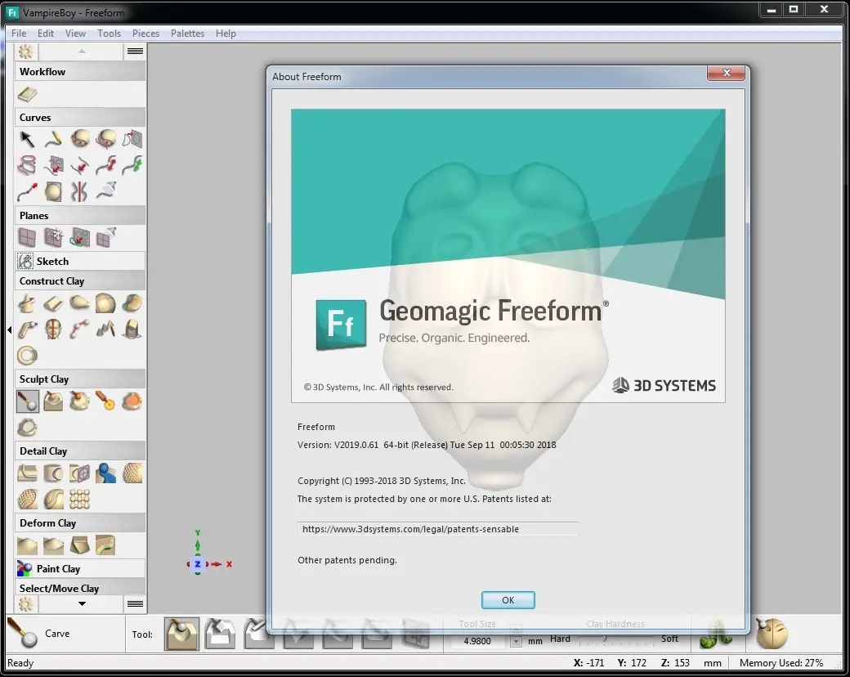Screen dimensions: 850x677
Task: Collapse the Construct Clay section
Action: point(80,281)
